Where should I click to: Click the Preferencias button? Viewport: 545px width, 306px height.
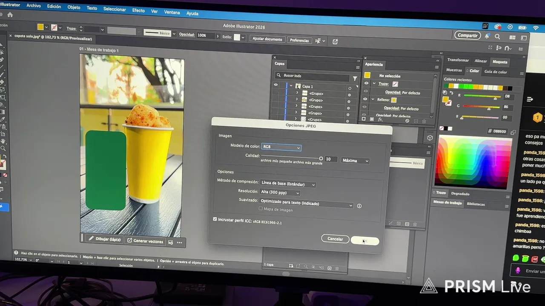point(299,40)
